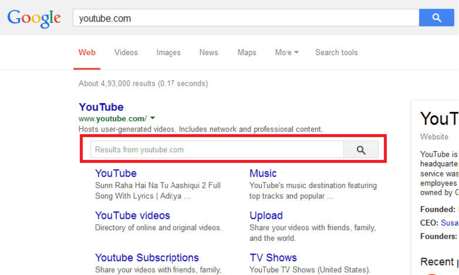
Task: Click 'Directory of online and original videos.' text
Action: [158, 228]
